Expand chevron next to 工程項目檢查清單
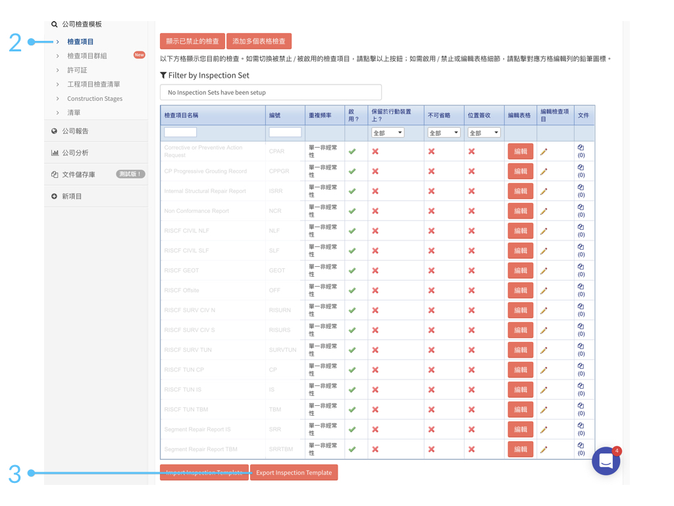Screen dimensions: 674x506 pyautogui.click(x=58, y=84)
